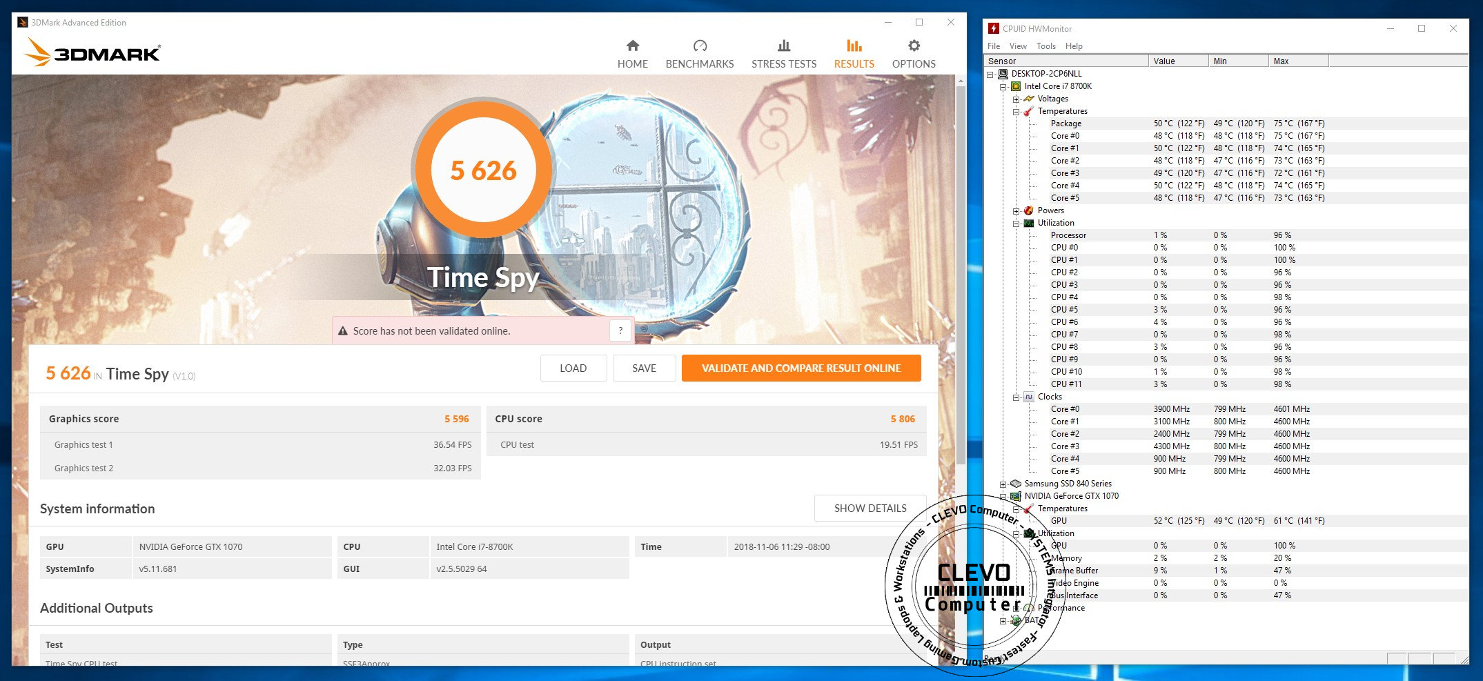This screenshot has width=1483, height=681.
Task: Open HWMonitor Tools menu
Action: 1046,46
